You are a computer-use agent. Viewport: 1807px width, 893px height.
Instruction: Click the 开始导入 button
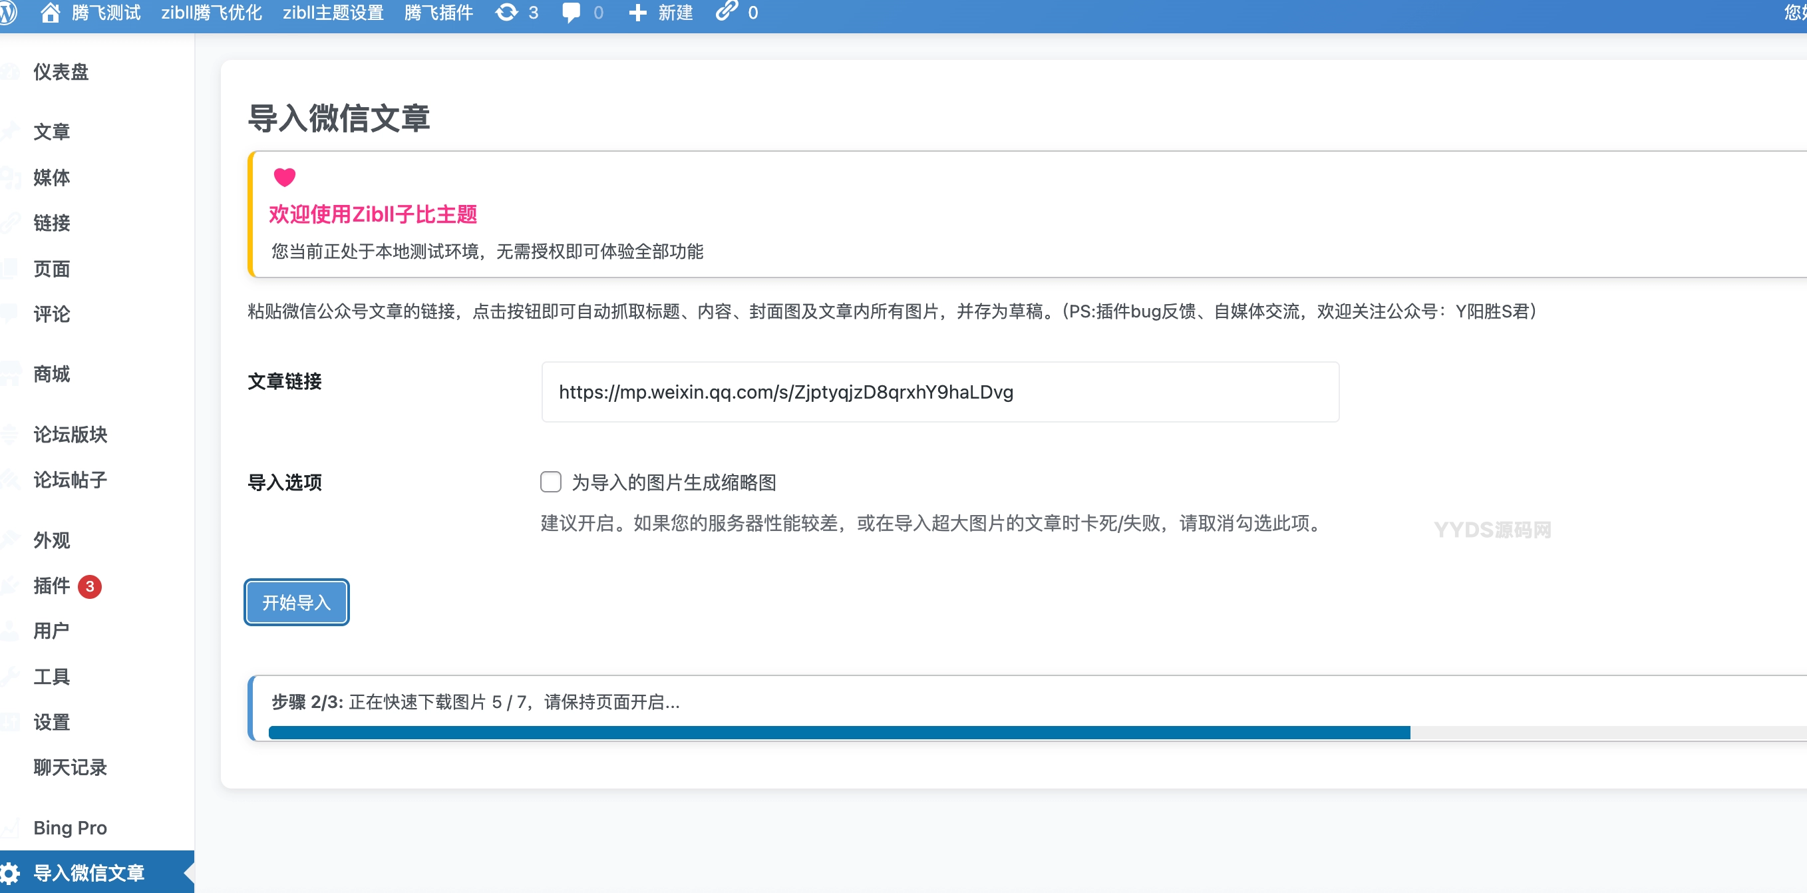click(295, 602)
